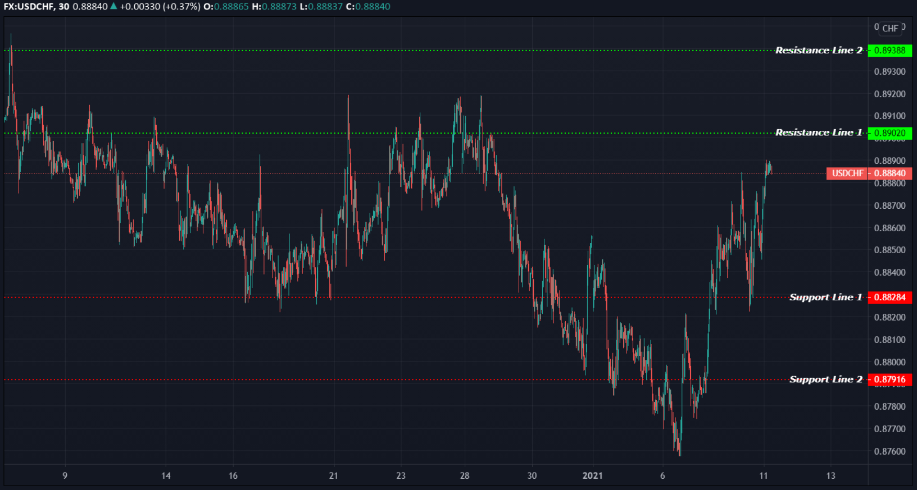Click the 0.88400 price axis value
917x490 pixels.
[890, 273]
